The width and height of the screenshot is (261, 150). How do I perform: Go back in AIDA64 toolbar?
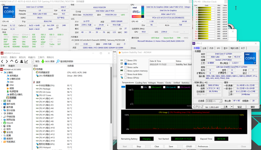coord(2,61)
